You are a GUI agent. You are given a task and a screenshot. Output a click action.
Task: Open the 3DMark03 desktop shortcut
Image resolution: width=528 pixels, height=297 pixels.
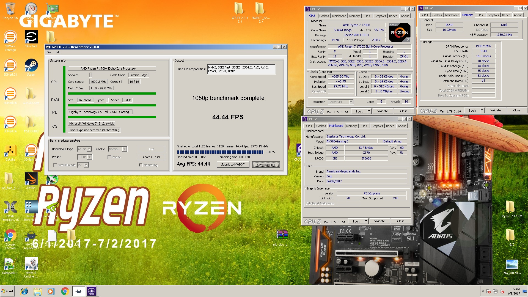[x=10, y=67]
